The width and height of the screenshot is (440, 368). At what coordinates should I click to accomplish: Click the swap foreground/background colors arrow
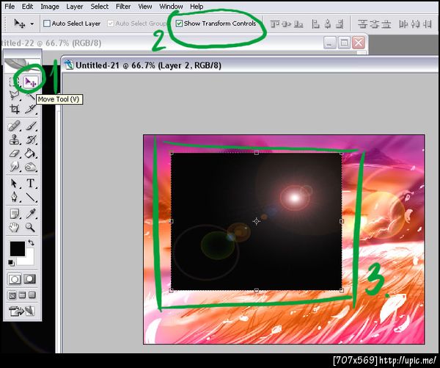31,242
